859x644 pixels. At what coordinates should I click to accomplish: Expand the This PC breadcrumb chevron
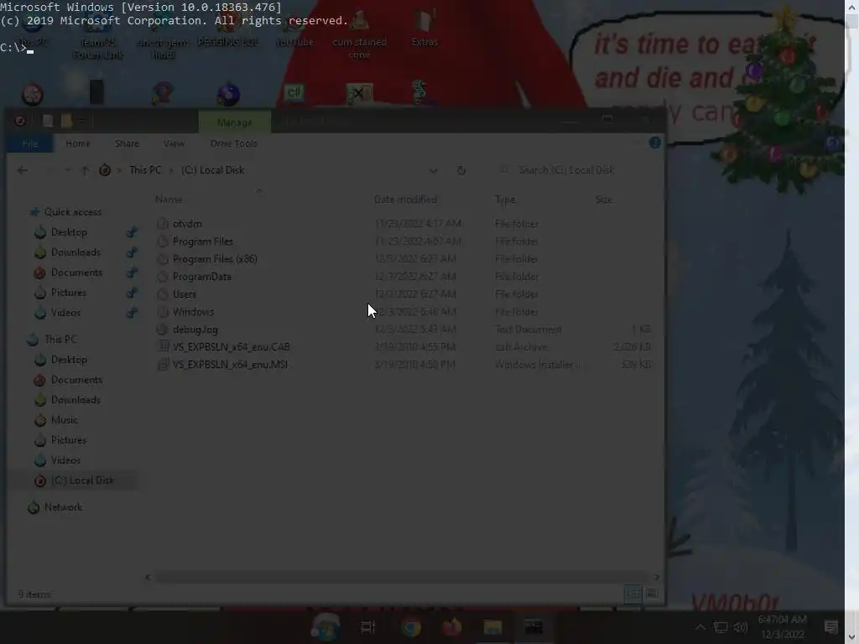click(x=171, y=170)
